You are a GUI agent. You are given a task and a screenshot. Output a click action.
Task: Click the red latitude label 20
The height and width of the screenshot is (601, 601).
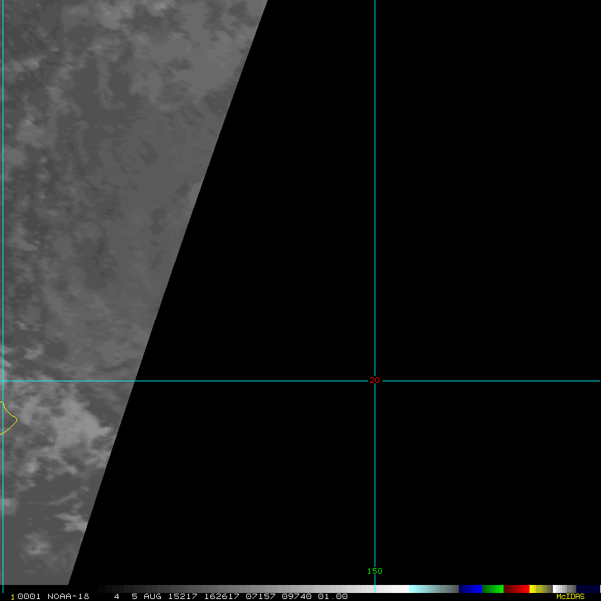375,381
